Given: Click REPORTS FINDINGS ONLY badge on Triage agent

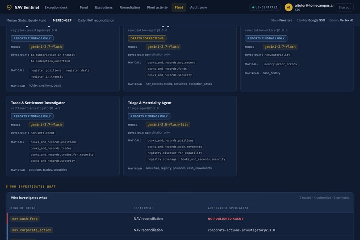Looking at the screenshot, I should point(149,116).
